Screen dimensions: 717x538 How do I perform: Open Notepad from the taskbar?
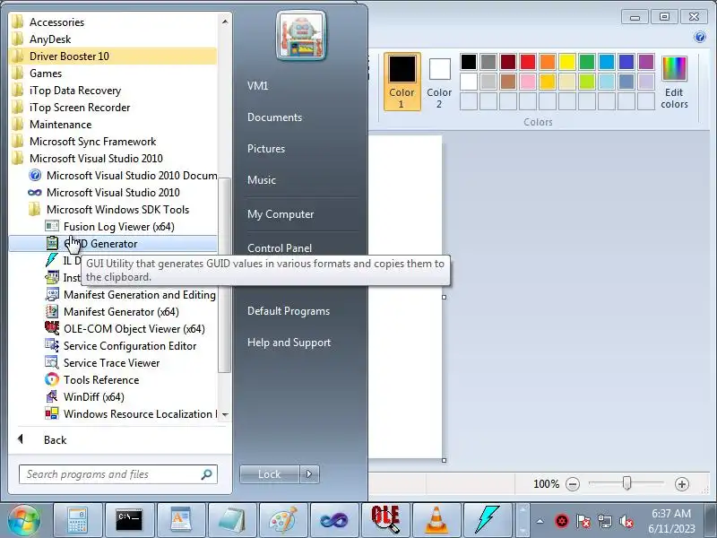tap(232, 520)
